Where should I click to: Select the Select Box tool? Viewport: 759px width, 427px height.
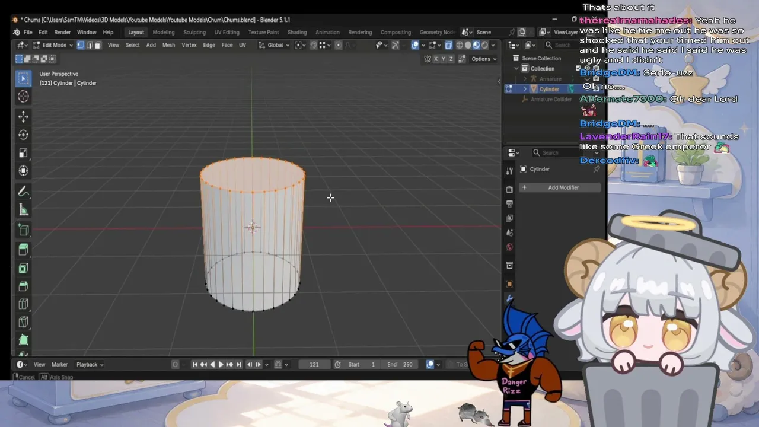[23, 78]
